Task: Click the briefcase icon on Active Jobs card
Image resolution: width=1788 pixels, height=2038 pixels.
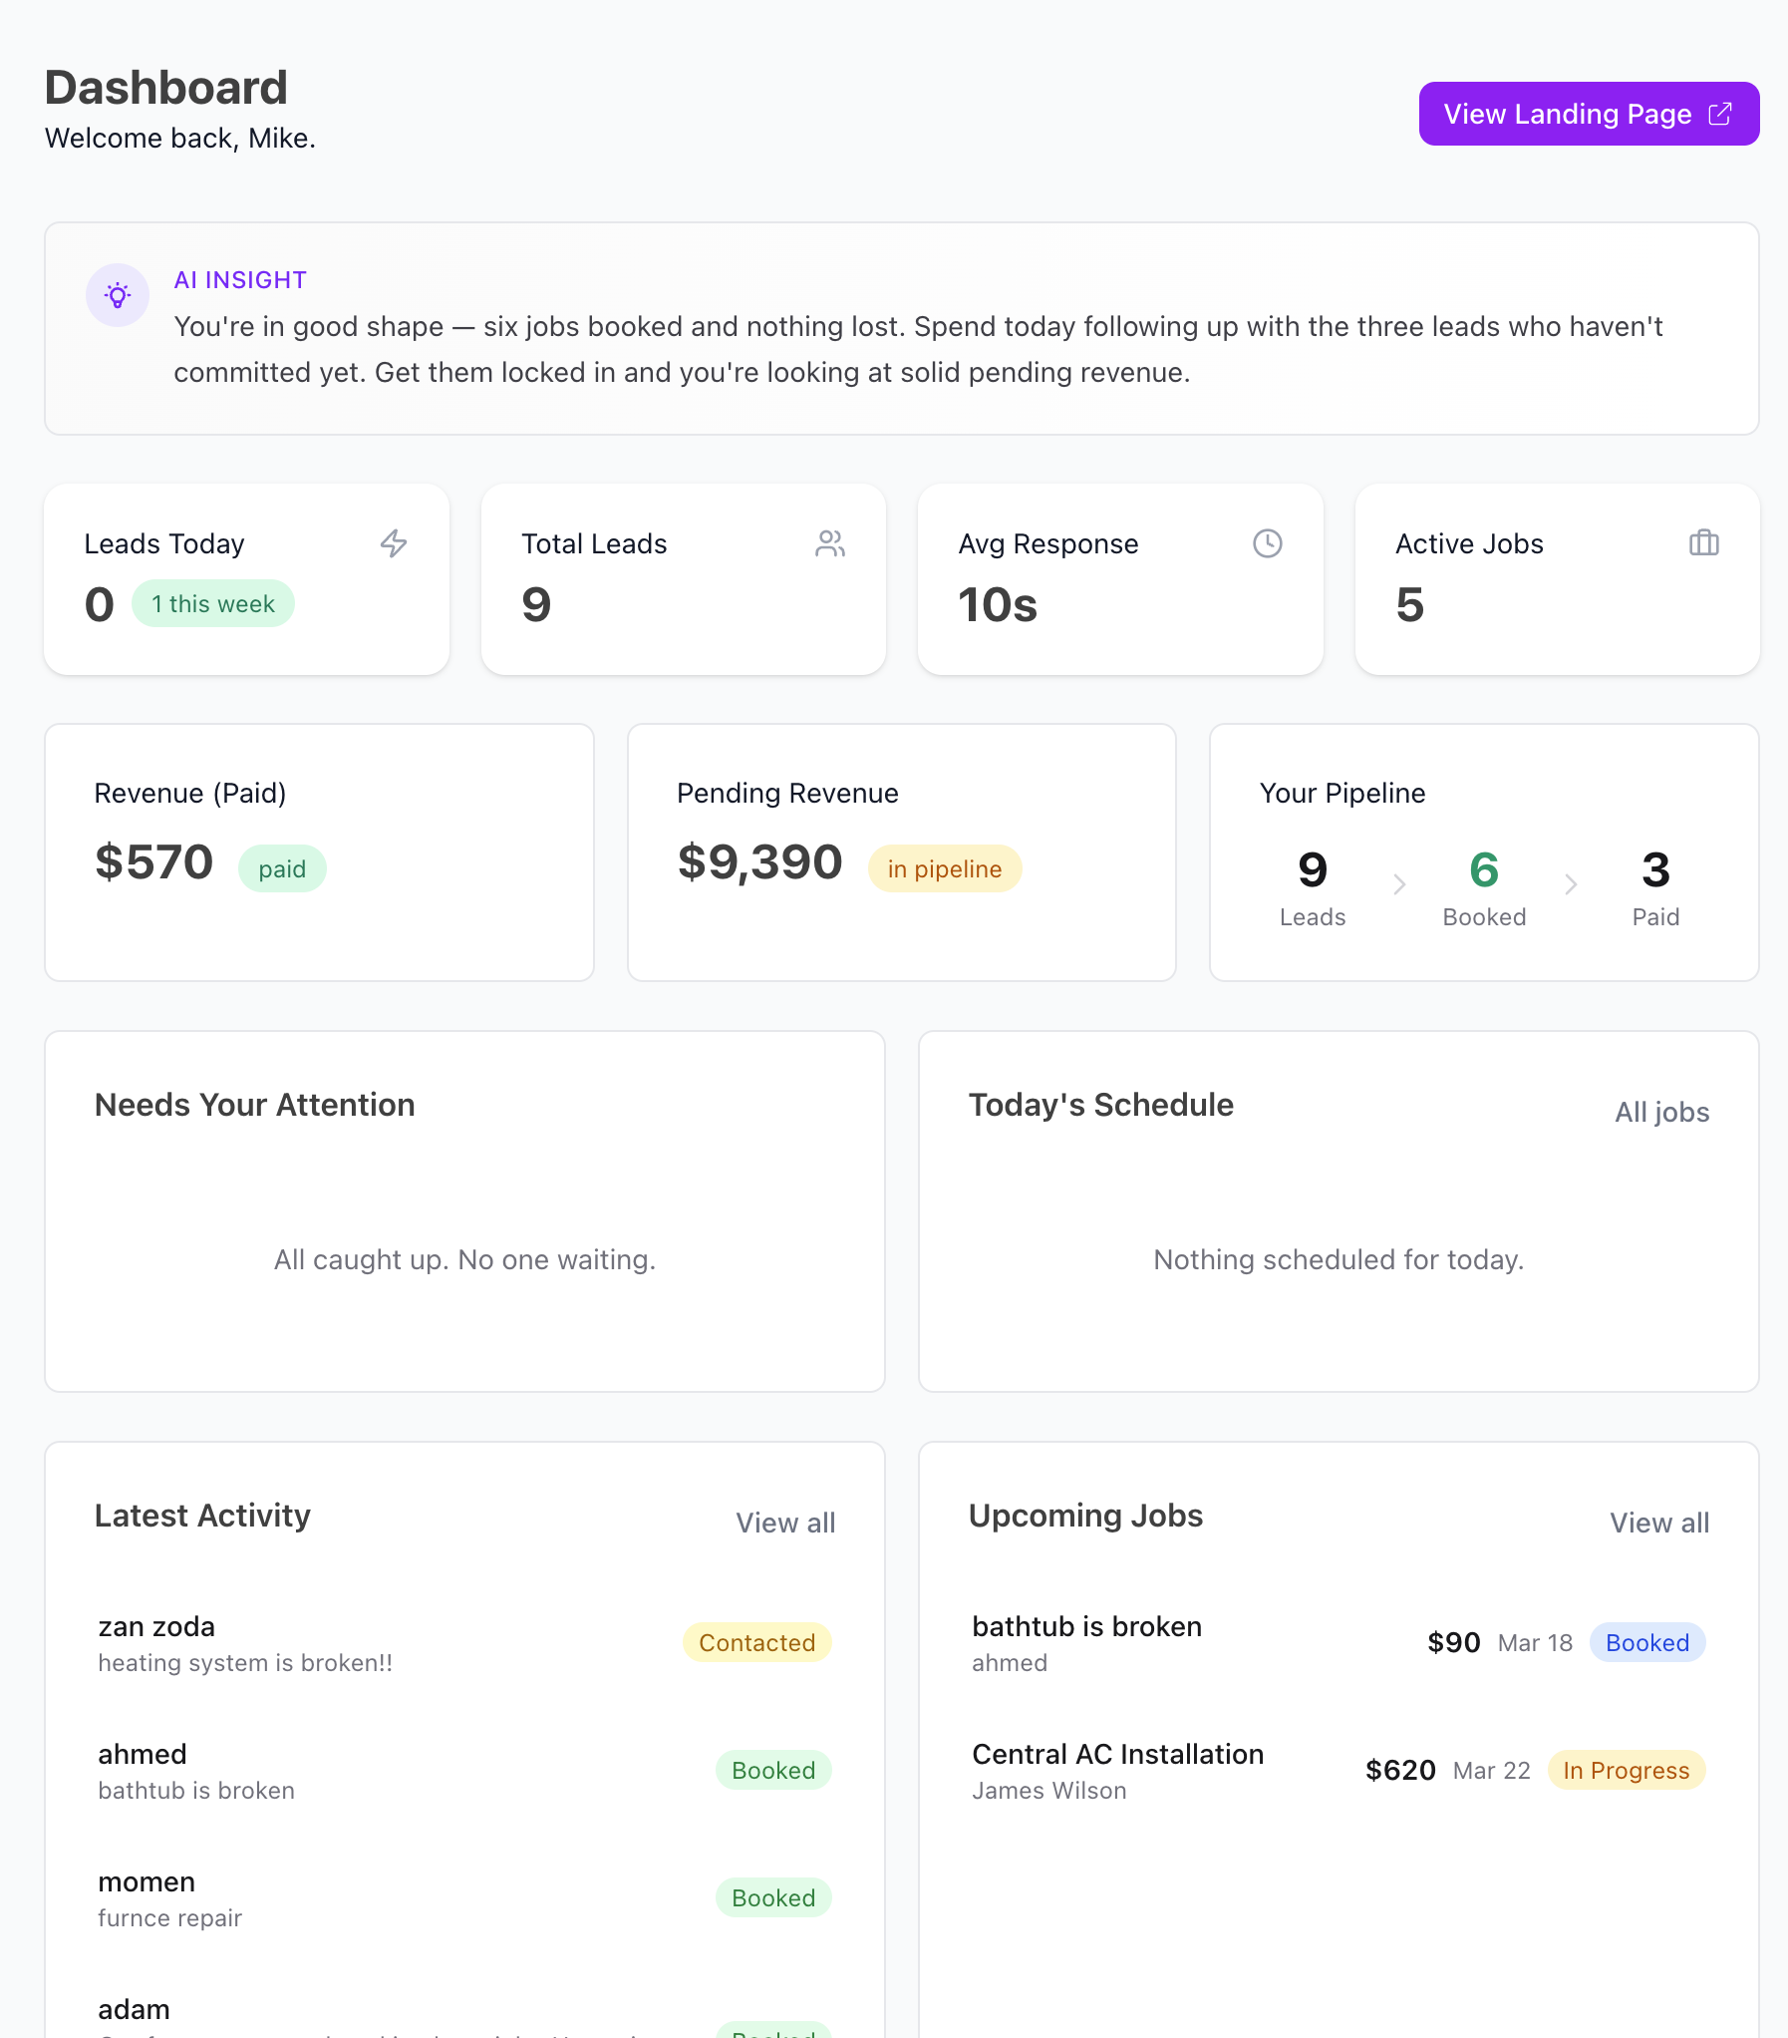Action: [1703, 544]
